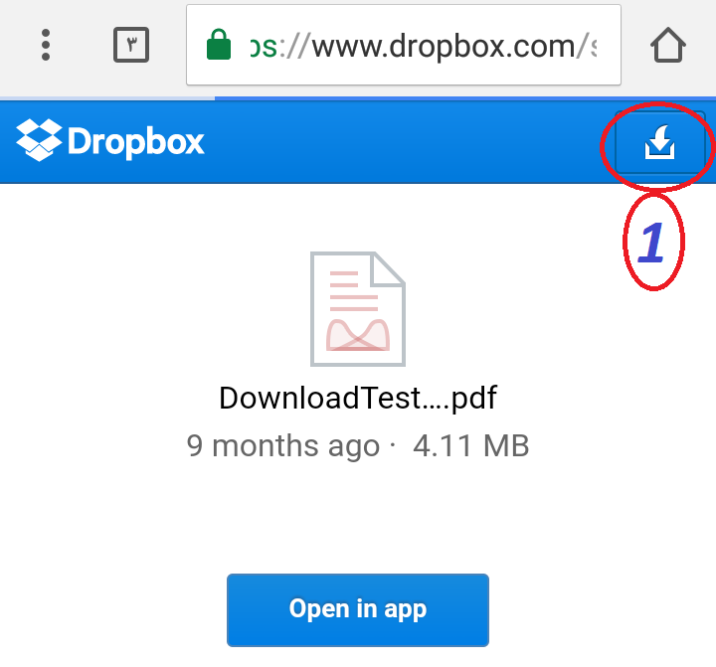Click the red curve graphic on PDF icon
This screenshot has width=716, height=667.
[x=358, y=336]
